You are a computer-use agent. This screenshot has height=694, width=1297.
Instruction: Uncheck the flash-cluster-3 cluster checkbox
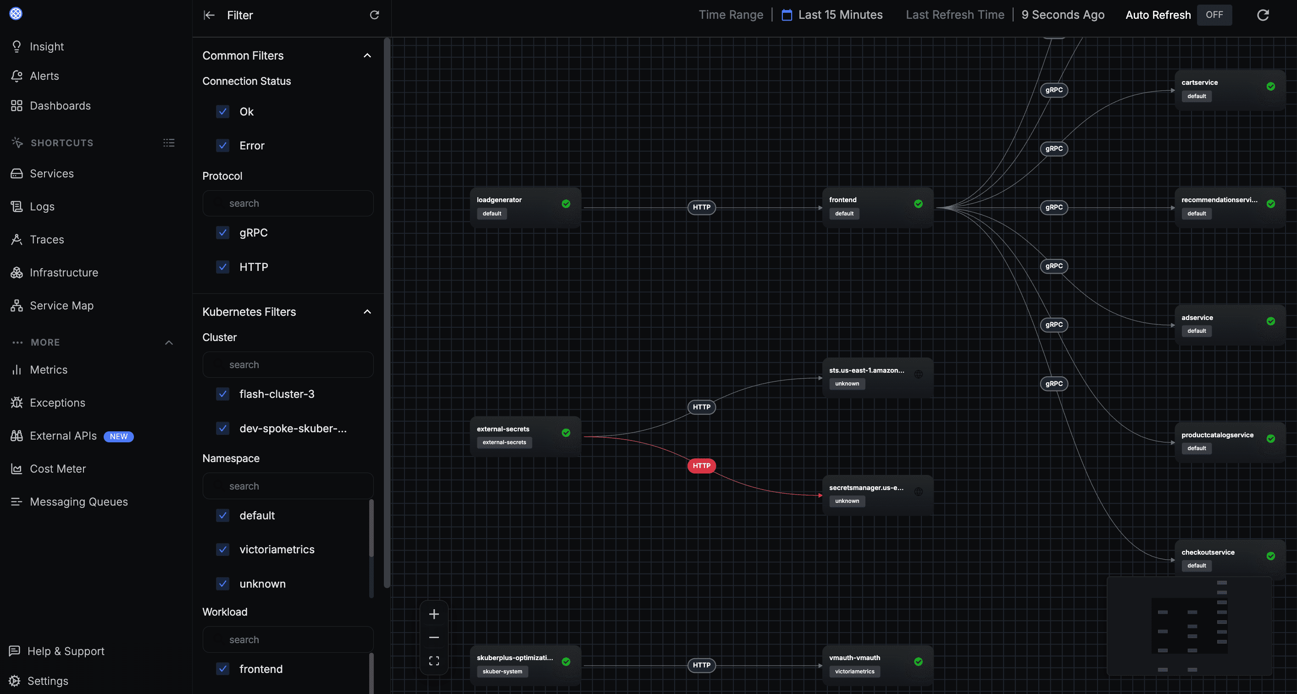point(222,394)
